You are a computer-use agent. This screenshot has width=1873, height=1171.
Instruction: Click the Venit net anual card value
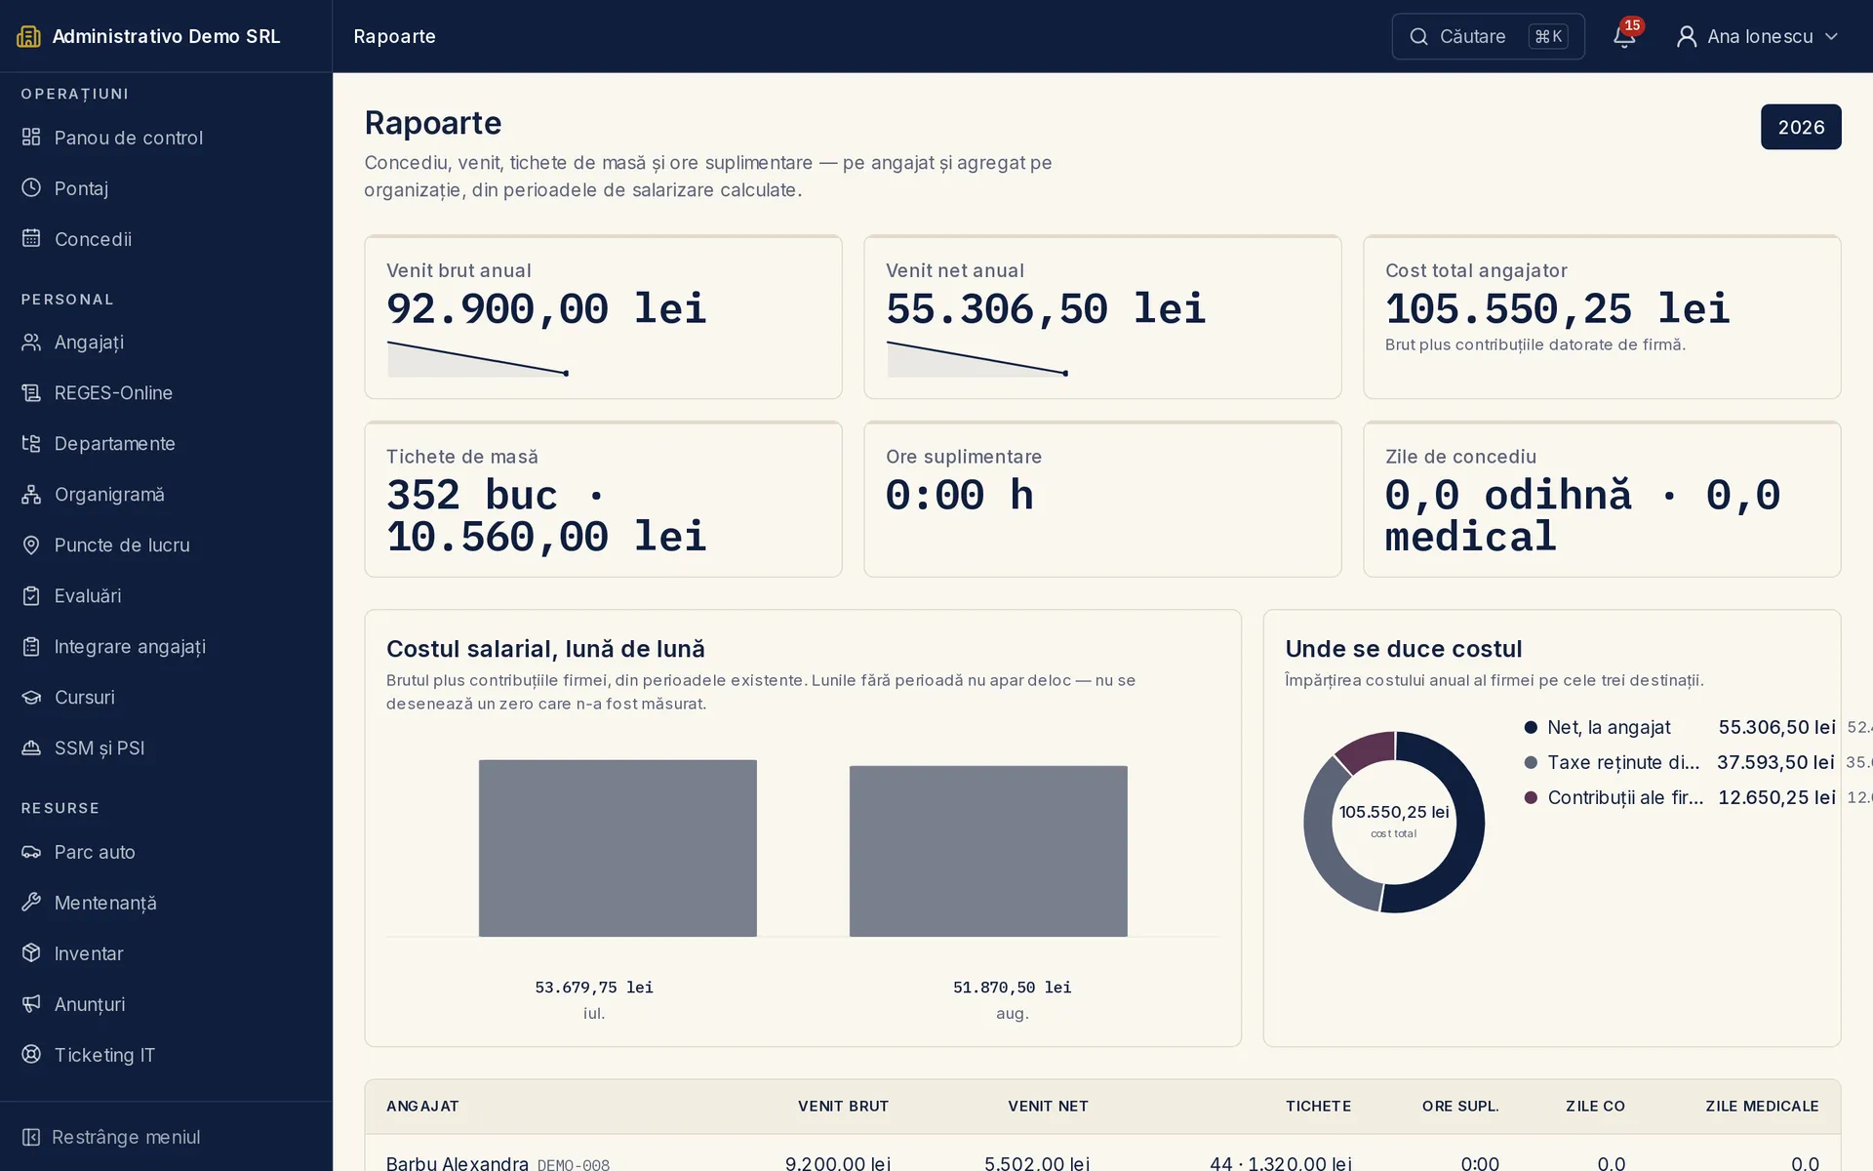coord(1046,308)
